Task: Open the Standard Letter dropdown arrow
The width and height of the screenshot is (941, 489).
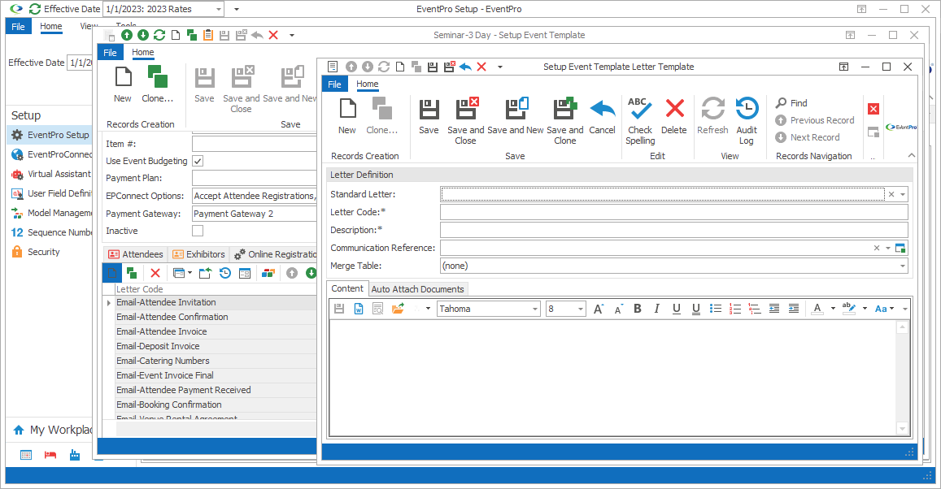Action: 903,194
